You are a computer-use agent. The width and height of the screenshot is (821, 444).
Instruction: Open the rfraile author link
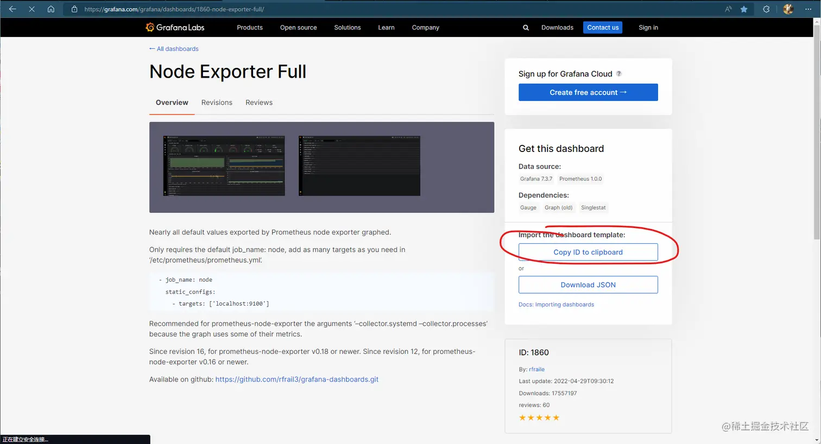[x=536, y=369]
